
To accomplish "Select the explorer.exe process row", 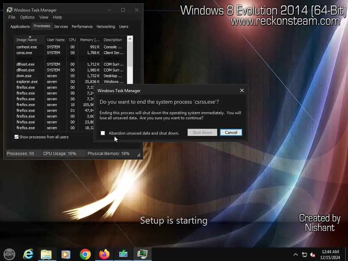I will (71, 82).
